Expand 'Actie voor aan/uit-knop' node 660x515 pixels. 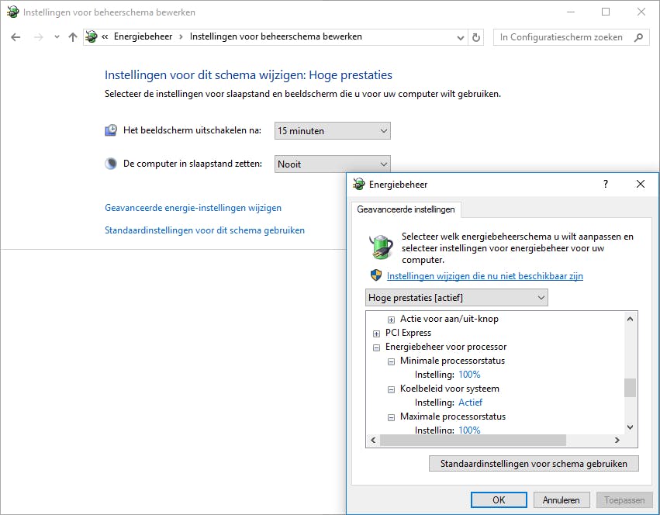tap(391, 320)
